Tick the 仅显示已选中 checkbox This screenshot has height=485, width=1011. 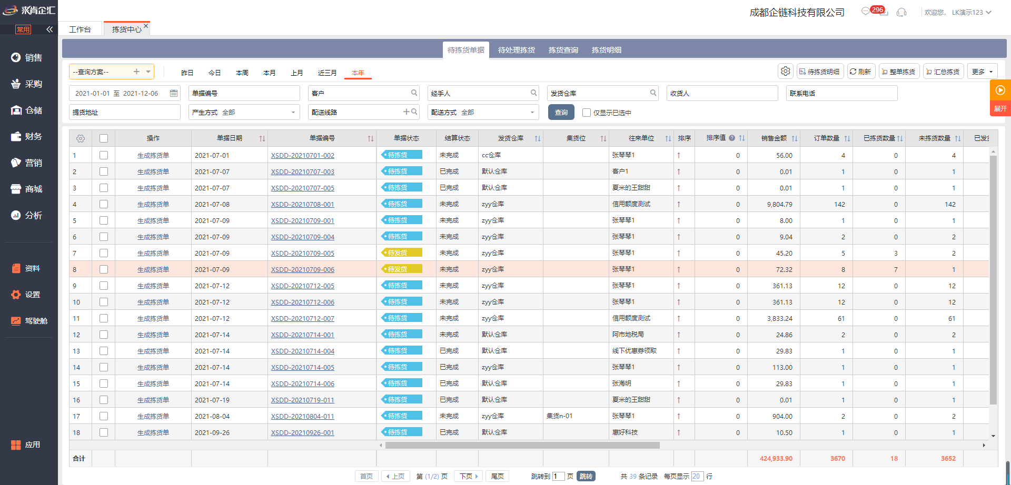click(x=587, y=113)
